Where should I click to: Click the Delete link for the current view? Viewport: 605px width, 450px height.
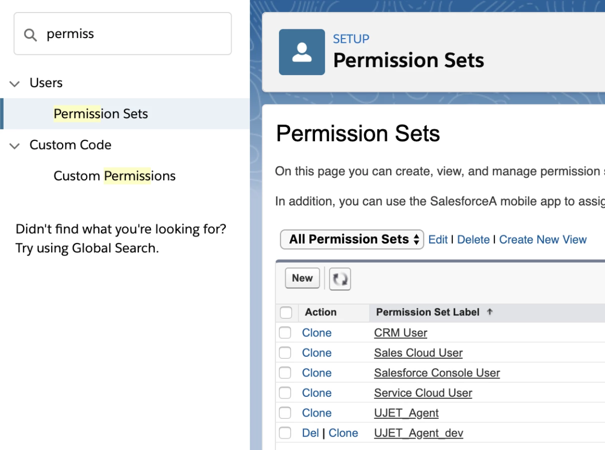point(473,239)
